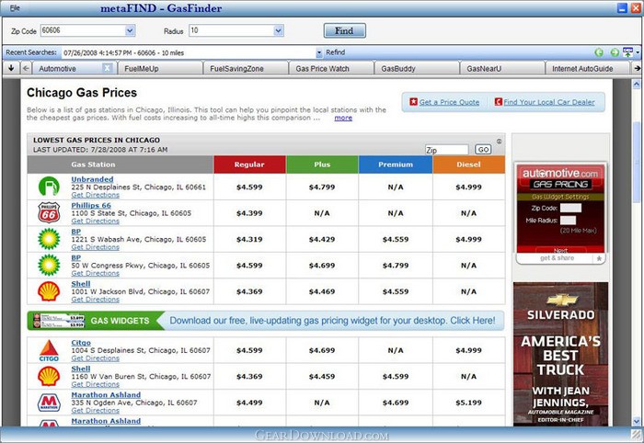Click the green forward navigation icon
Image resolution: width=644 pixels, height=443 pixels.
click(615, 52)
